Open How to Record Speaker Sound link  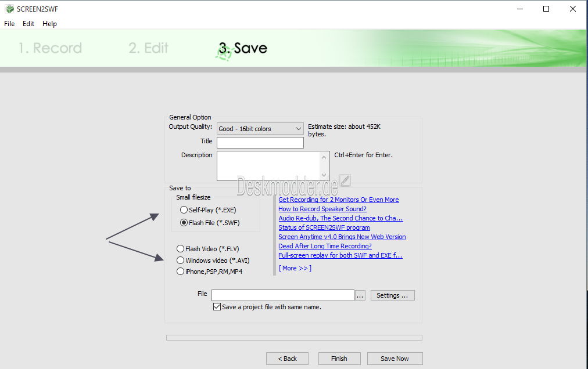pos(322,209)
